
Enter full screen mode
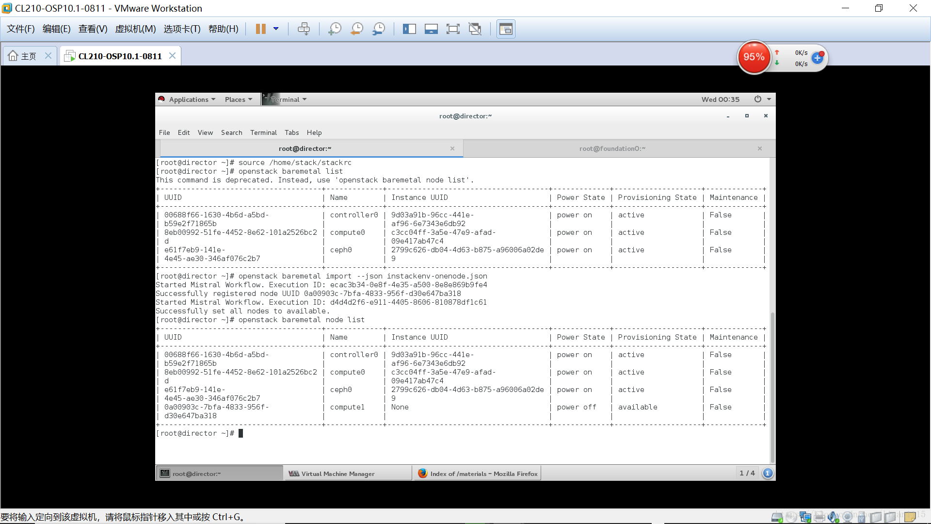453,29
